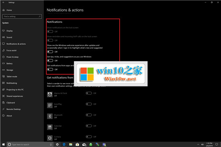Viewport: 221px width, 147px height.
Task: Open File Explorer from the taskbar
Action: 71,145
